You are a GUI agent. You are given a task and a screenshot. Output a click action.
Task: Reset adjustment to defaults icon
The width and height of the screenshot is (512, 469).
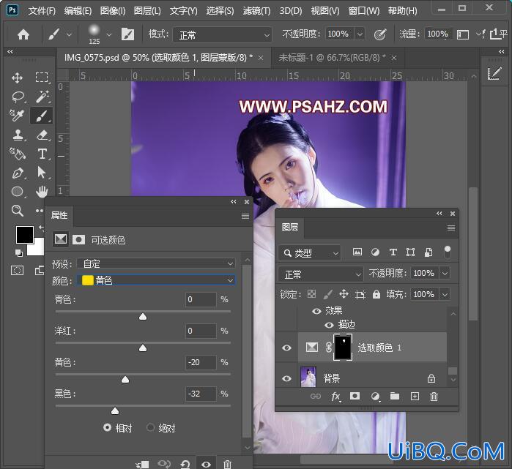tap(185, 464)
